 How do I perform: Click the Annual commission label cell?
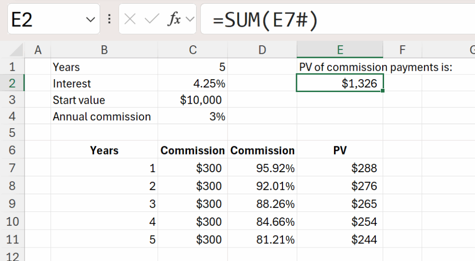point(104,117)
